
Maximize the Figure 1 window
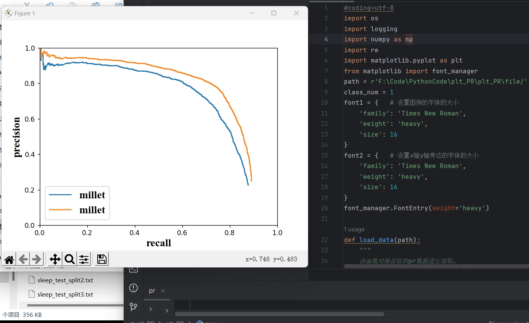click(x=274, y=13)
